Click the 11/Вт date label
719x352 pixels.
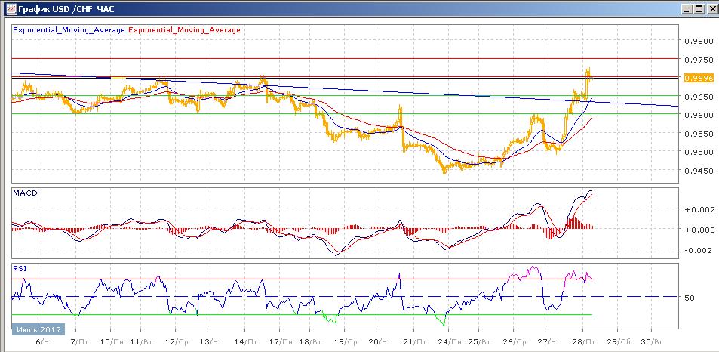143,342
